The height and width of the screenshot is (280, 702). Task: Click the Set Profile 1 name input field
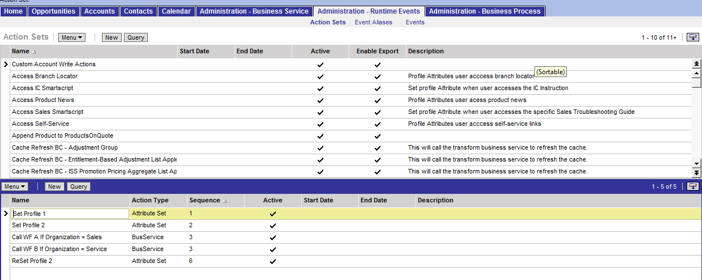coord(70,214)
